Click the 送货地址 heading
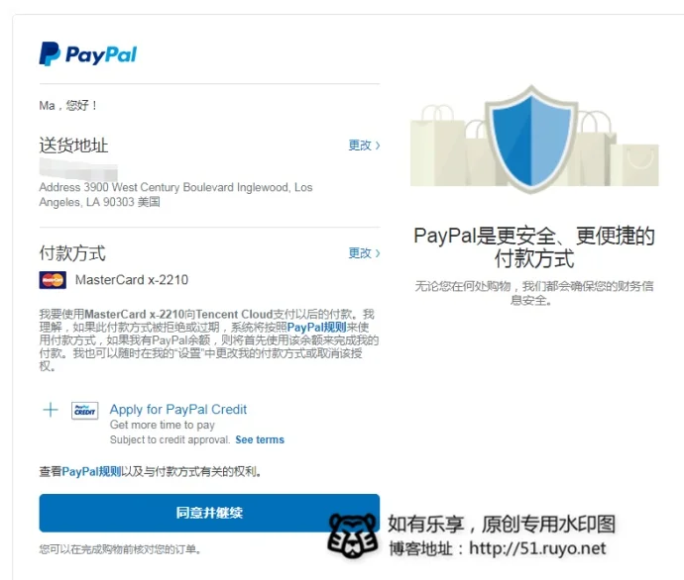The width and height of the screenshot is (684, 580). 73,145
